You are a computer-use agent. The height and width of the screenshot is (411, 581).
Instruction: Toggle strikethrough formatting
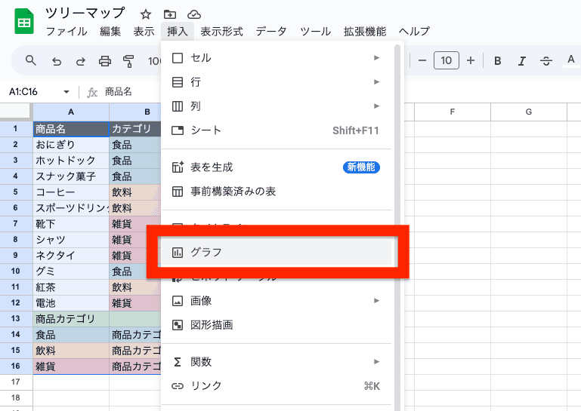coord(546,61)
